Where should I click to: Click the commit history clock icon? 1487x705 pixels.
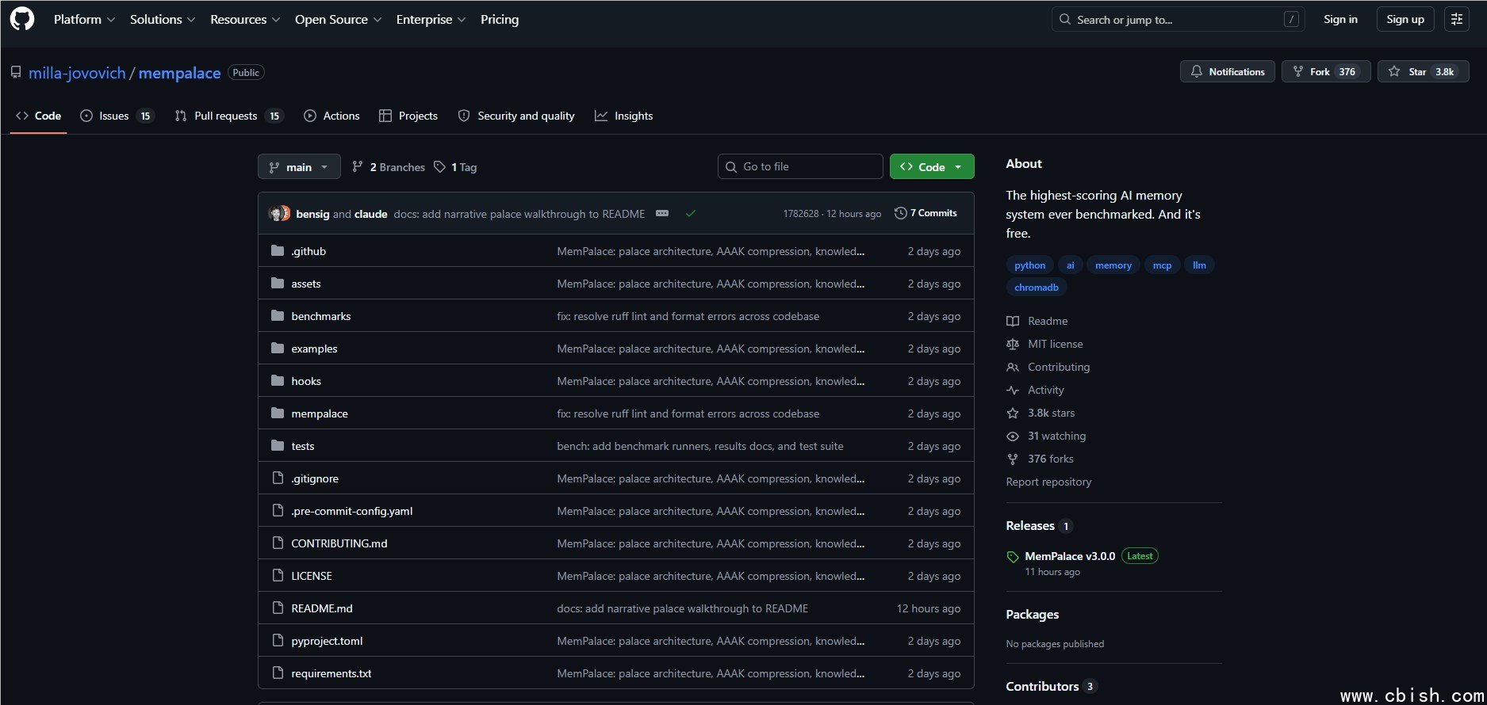tap(900, 213)
